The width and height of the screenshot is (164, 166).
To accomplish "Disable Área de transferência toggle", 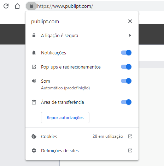I will pos(126,102).
